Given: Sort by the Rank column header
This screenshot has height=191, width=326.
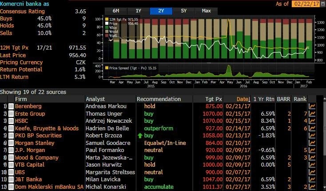Looking at the screenshot, I should click(x=300, y=99).
